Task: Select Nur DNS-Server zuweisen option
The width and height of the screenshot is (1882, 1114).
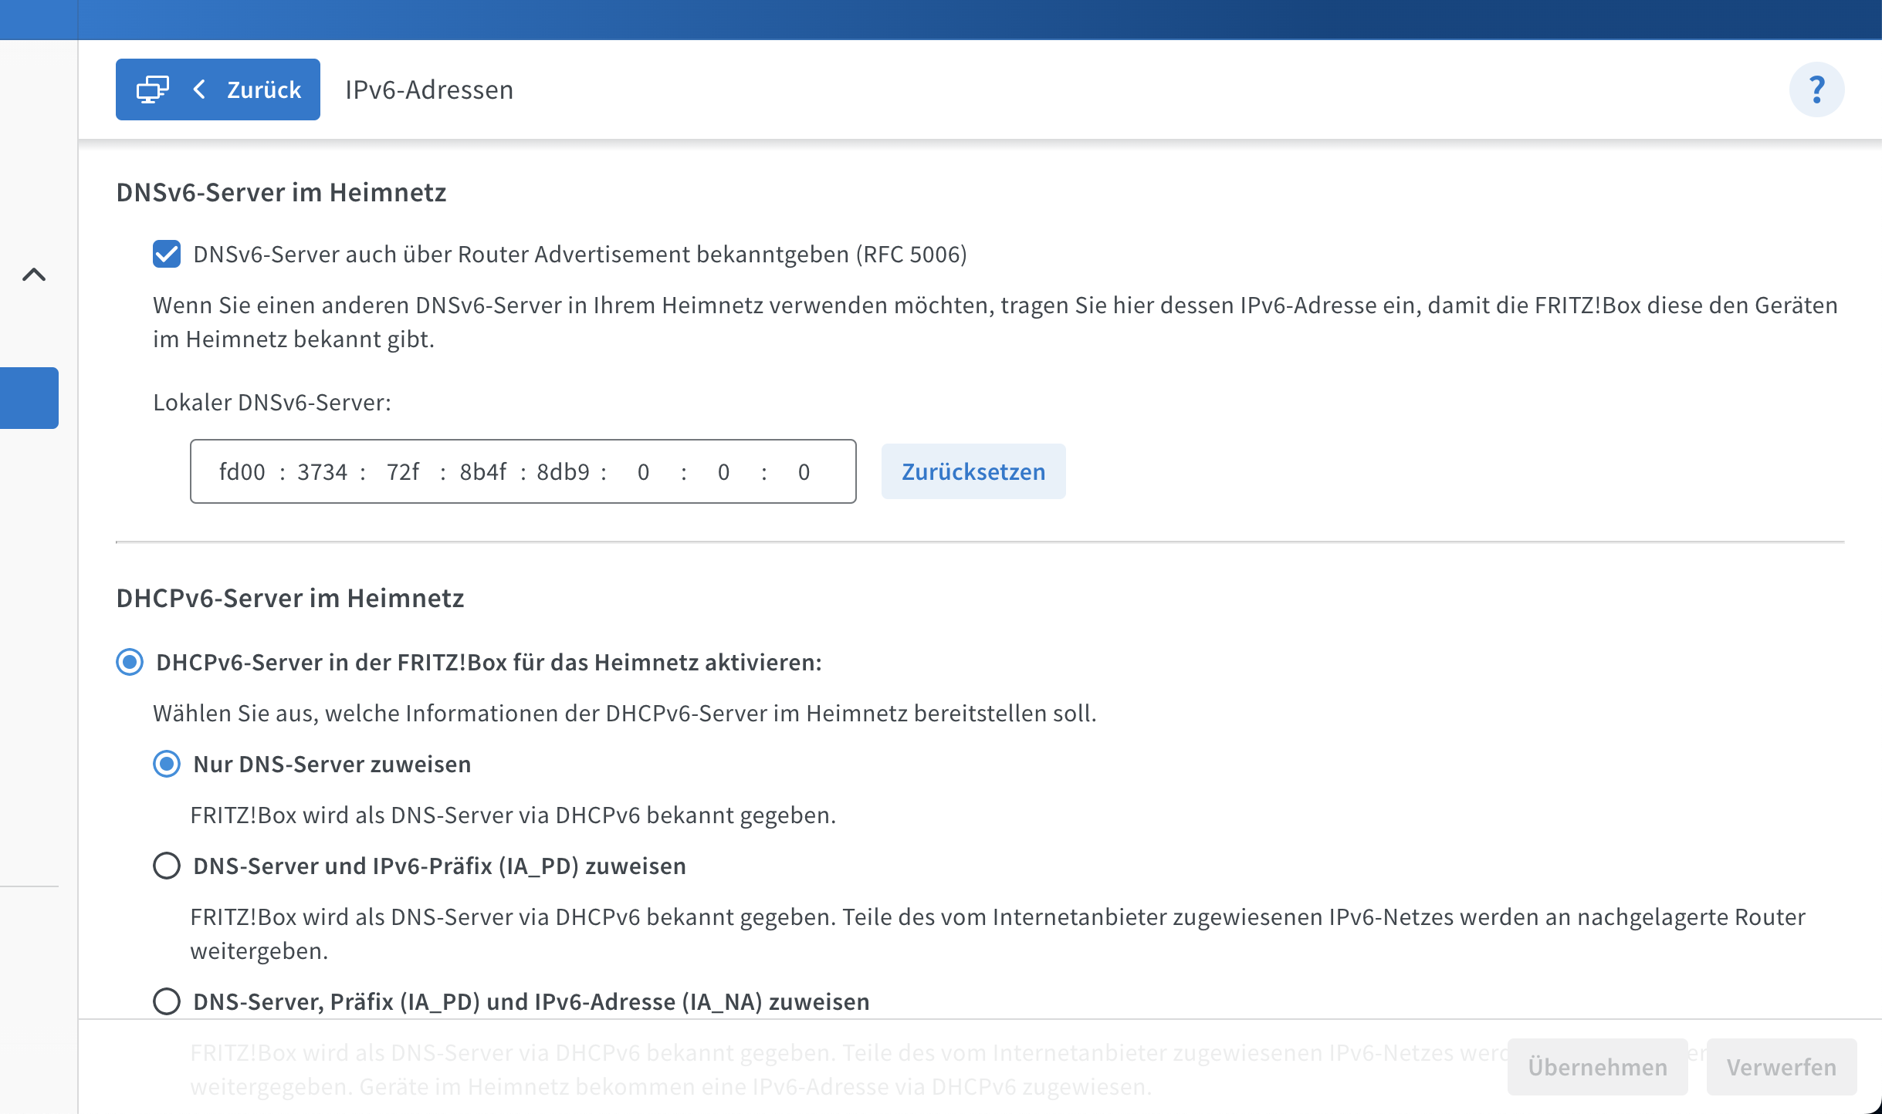Action: [x=167, y=764]
